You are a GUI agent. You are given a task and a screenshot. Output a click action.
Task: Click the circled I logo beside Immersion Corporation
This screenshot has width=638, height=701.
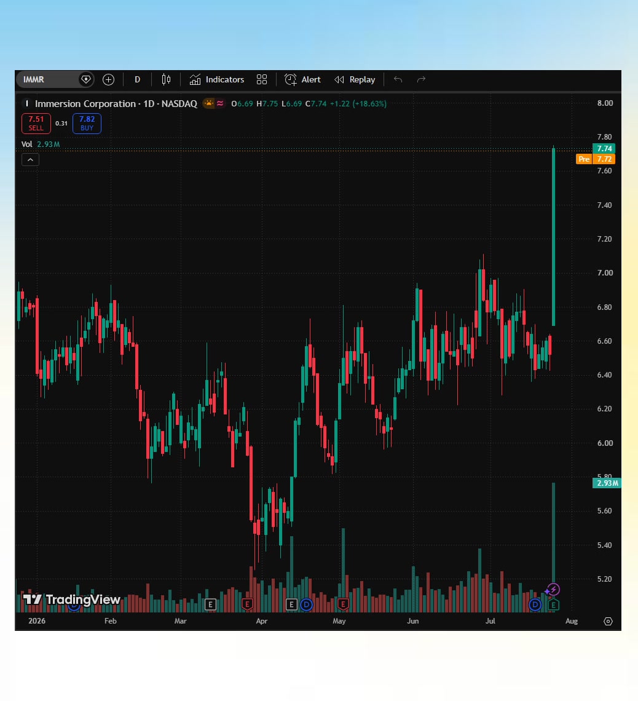27,104
